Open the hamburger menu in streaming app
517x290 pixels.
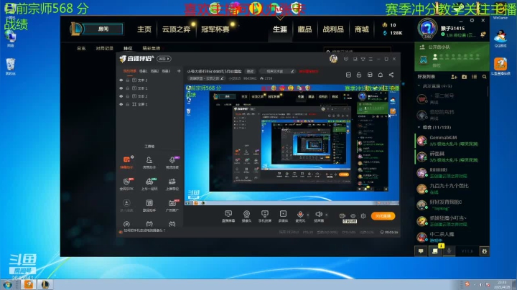tap(371, 59)
